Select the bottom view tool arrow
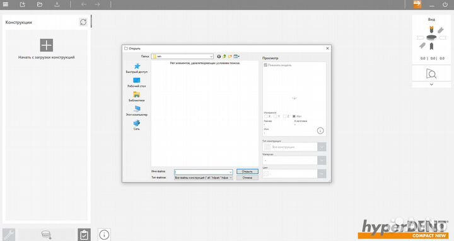The width and height of the screenshot is (454, 241). (431, 46)
